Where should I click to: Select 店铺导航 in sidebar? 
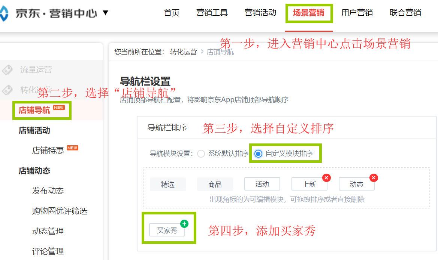coord(34,110)
